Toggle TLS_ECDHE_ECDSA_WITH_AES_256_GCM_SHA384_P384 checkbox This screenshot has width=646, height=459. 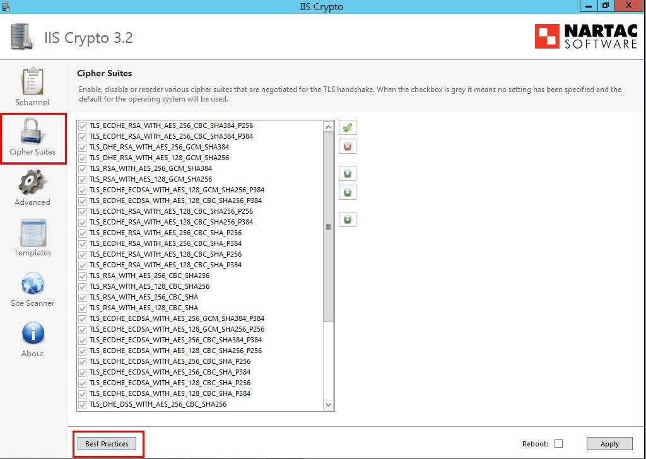tap(83, 318)
